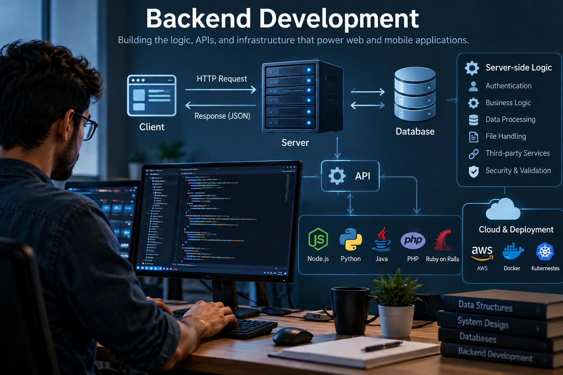The width and height of the screenshot is (563, 375).
Task: Click the 'API' label text
Action: (363, 176)
